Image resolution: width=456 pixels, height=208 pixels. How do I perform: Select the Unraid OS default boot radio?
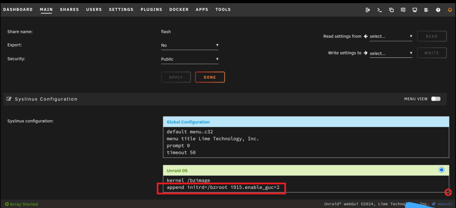tap(441, 170)
